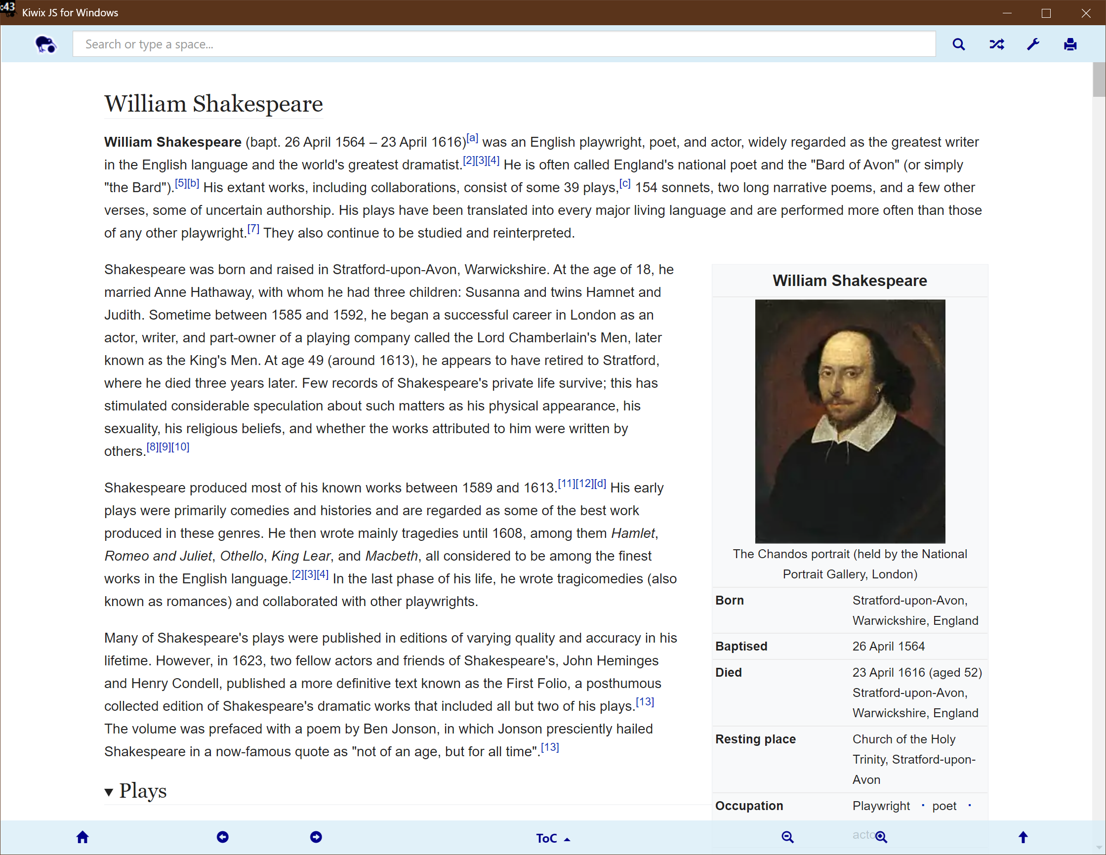Close the Kiwix JS window

(1086, 13)
